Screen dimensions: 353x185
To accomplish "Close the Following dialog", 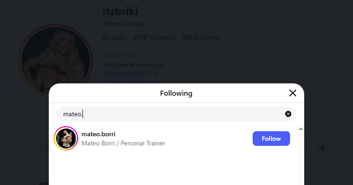I will 293,93.
